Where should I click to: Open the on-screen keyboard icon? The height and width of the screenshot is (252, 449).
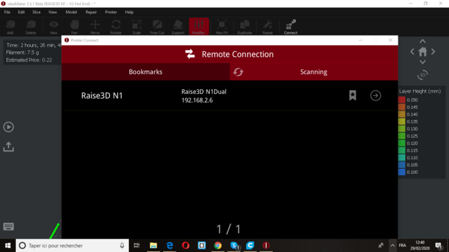click(x=9, y=226)
